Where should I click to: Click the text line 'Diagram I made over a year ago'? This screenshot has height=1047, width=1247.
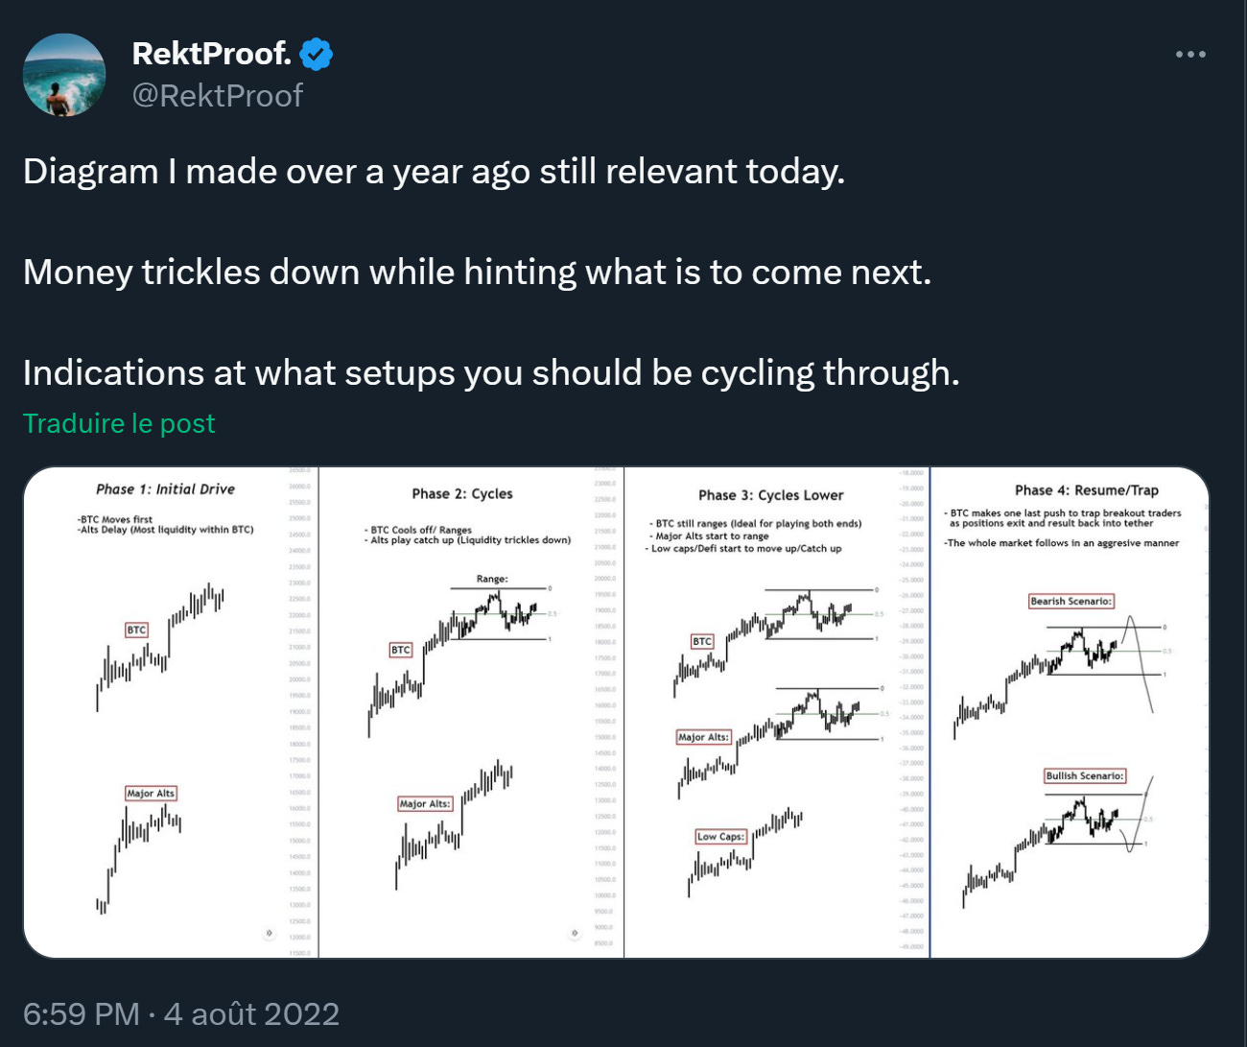pyautogui.click(x=434, y=172)
